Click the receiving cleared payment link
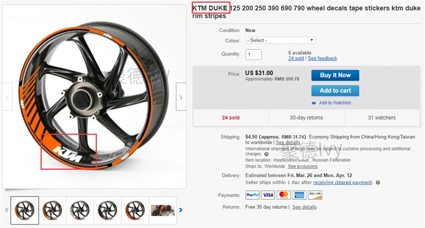The height and width of the screenshot is (228, 425). [343, 183]
